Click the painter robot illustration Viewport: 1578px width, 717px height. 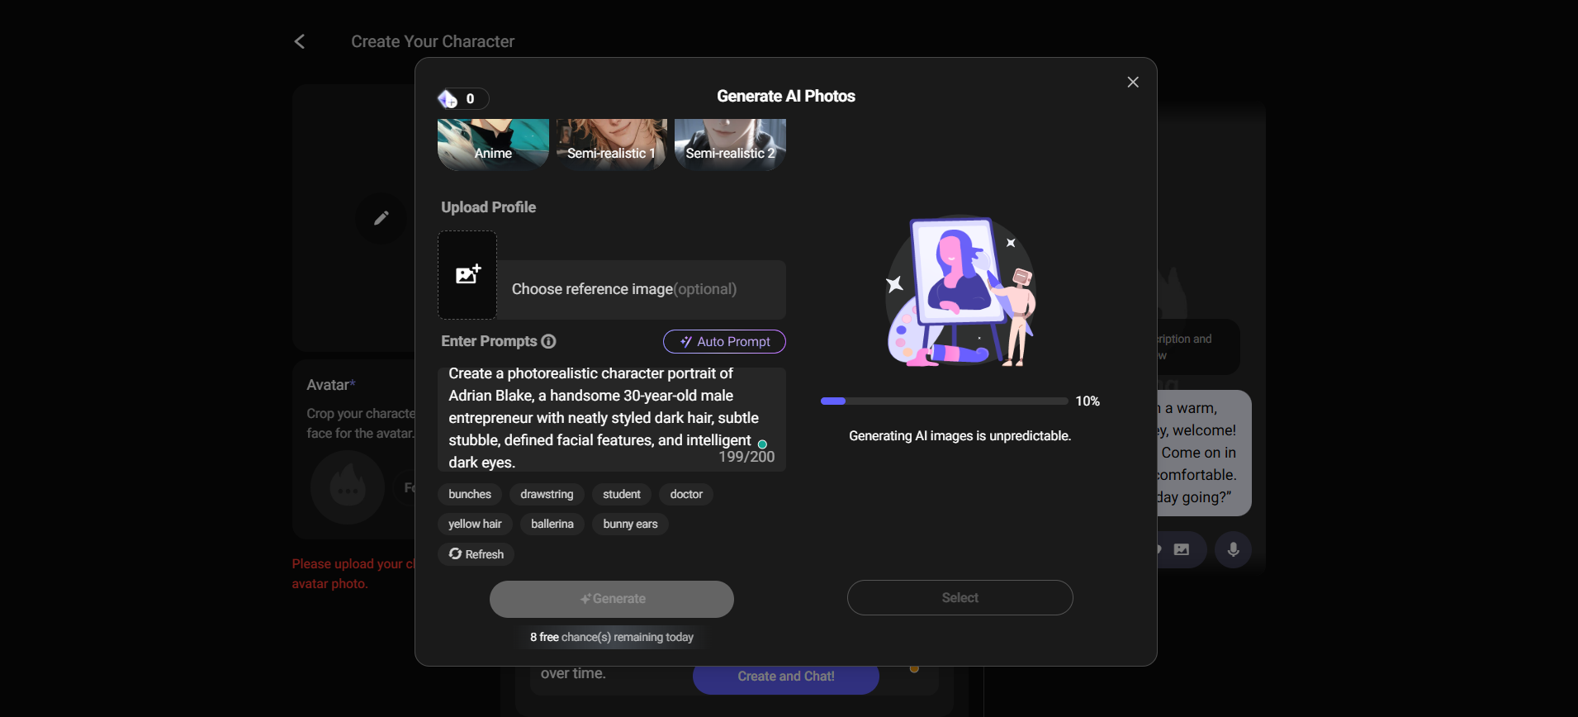(960, 291)
